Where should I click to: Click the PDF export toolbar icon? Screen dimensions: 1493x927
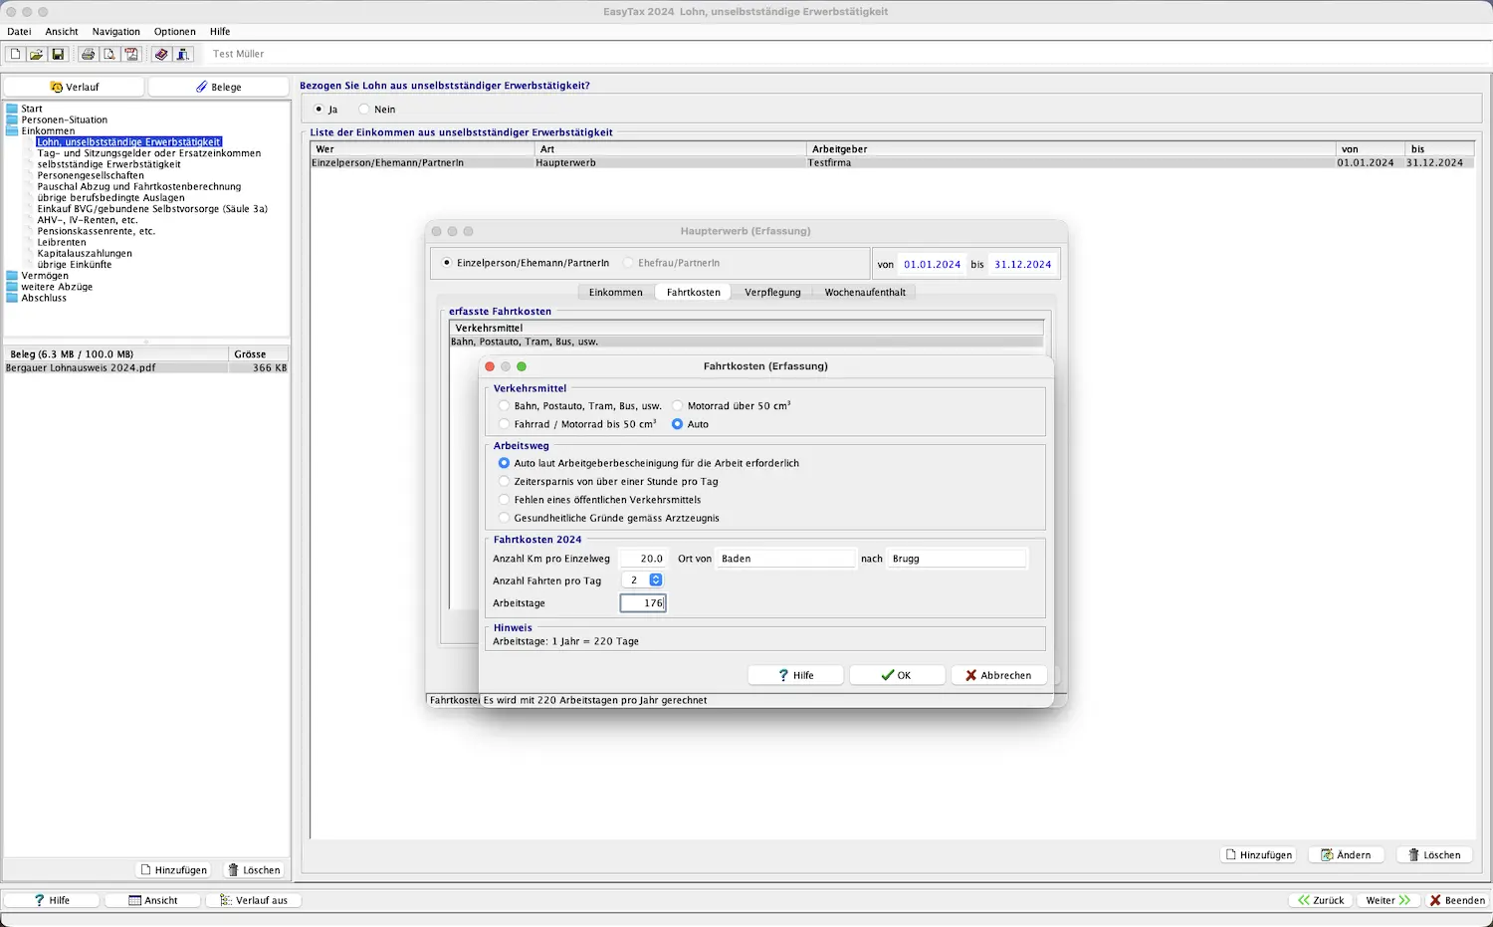(x=131, y=54)
